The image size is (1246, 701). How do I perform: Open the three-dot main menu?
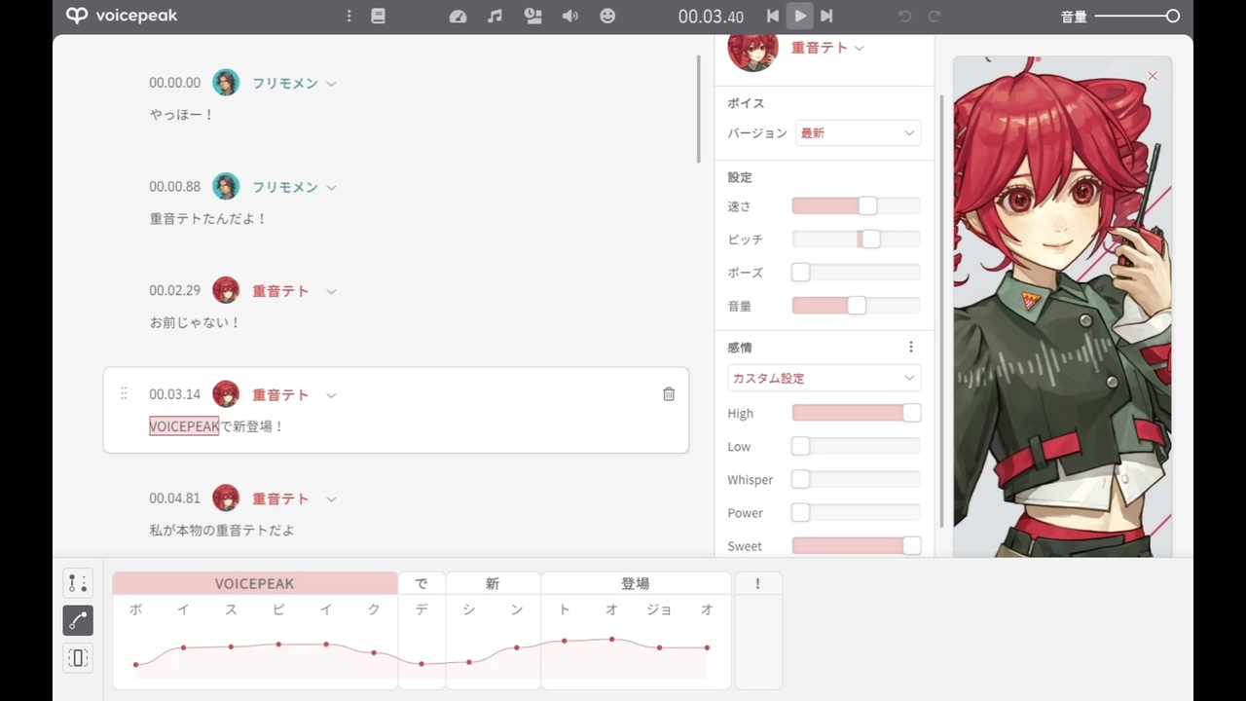tap(348, 16)
